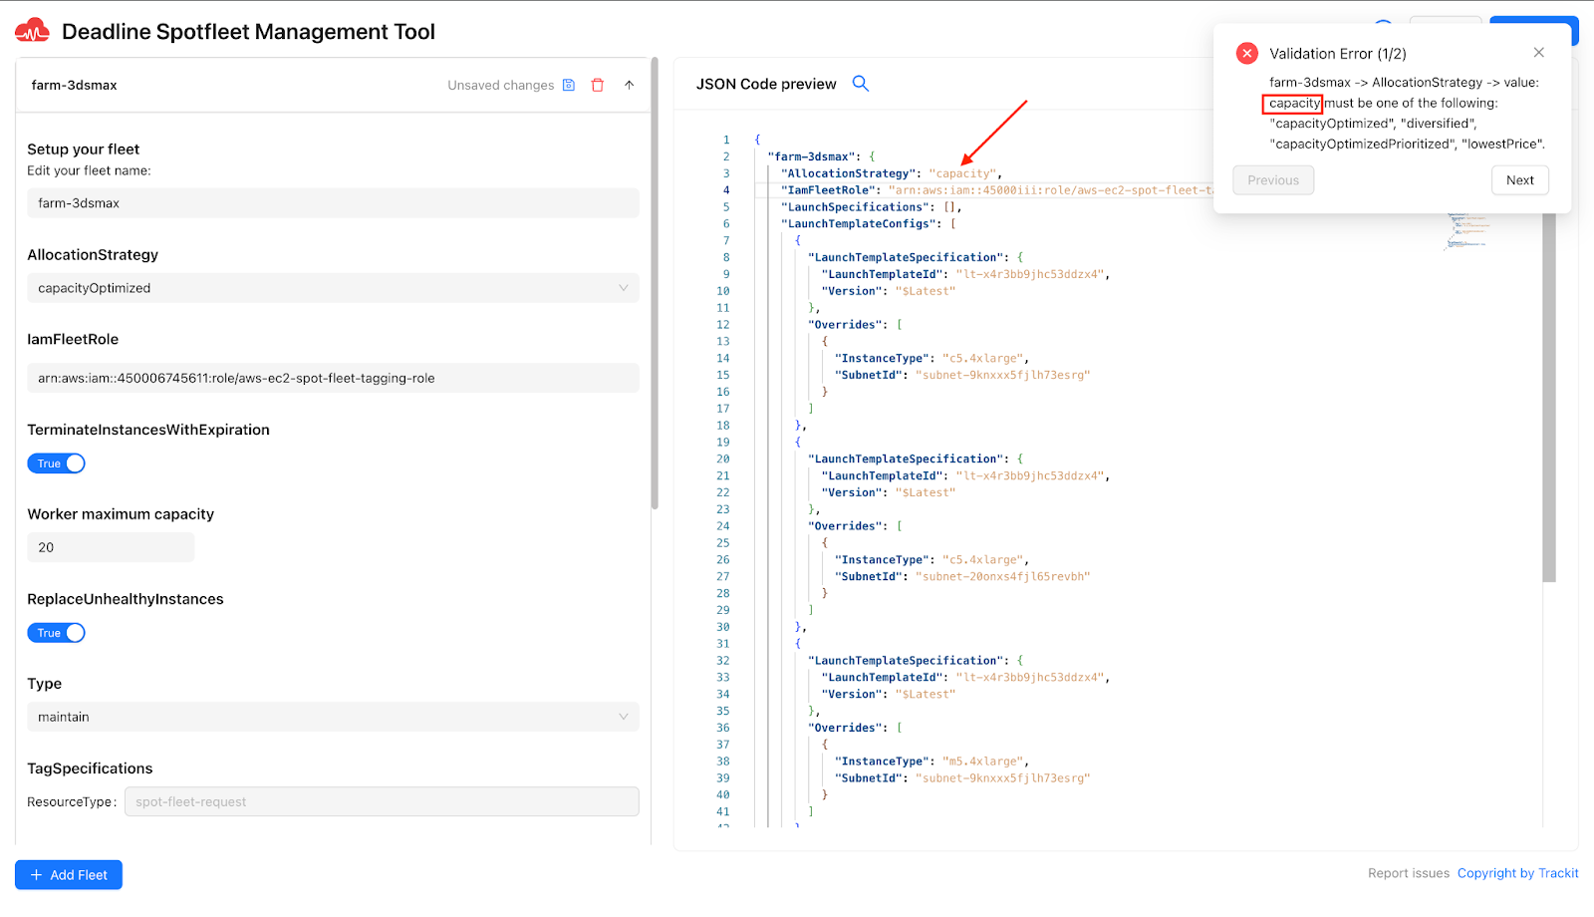Open the Type dropdown set to maintain

click(x=333, y=717)
